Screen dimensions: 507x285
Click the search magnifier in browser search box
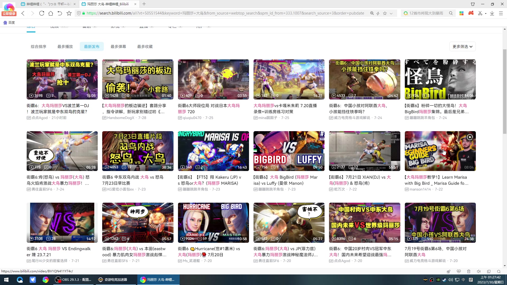(451, 13)
